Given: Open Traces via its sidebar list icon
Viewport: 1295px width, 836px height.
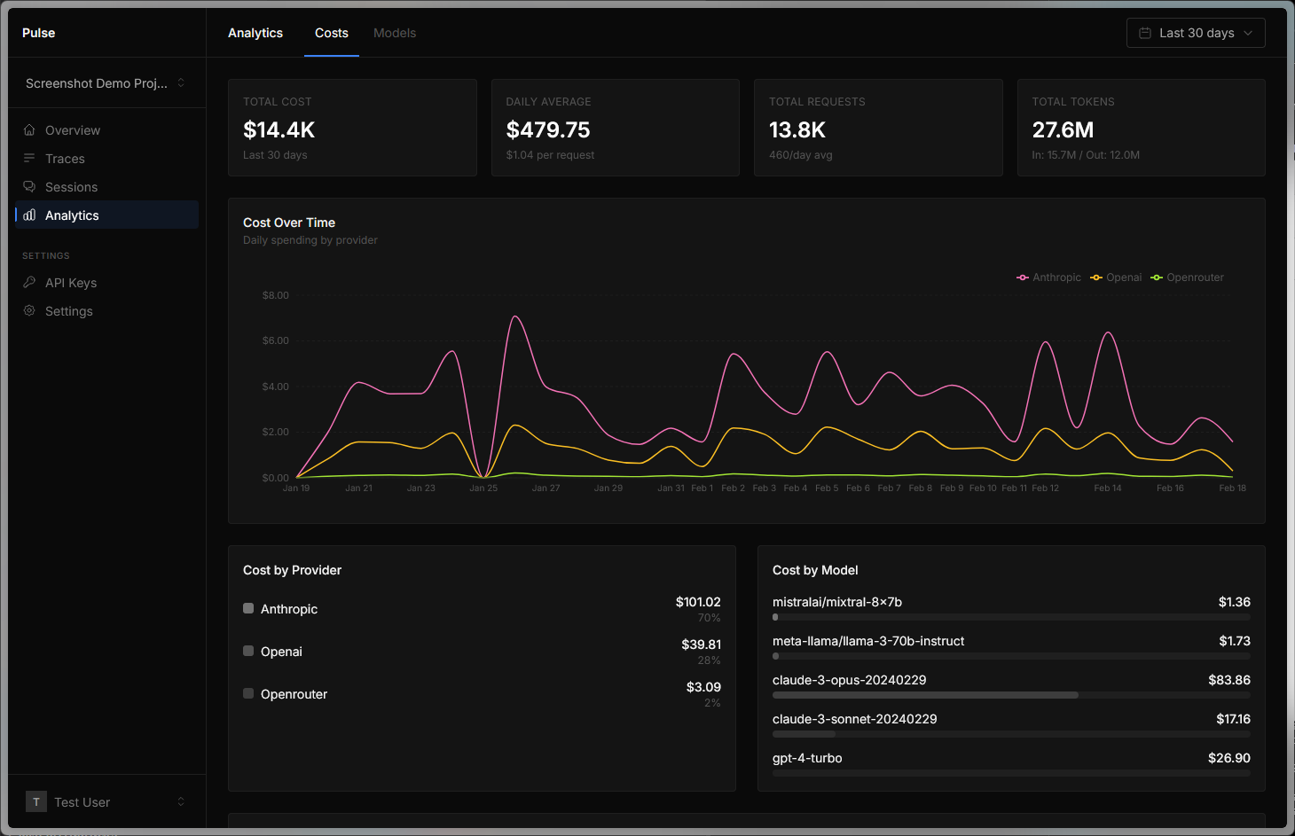Looking at the screenshot, I should click(29, 158).
